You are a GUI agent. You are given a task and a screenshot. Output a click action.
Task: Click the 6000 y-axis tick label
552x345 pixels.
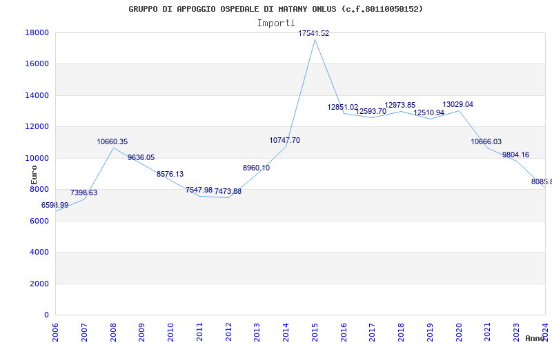[39, 221]
